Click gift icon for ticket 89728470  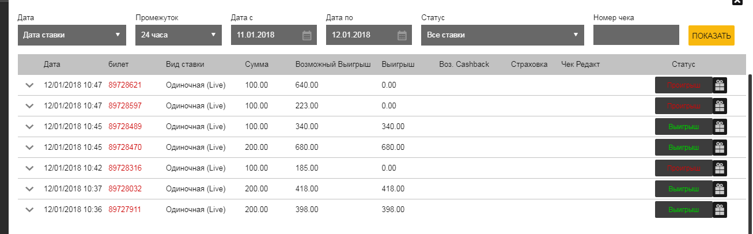point(720,148)
